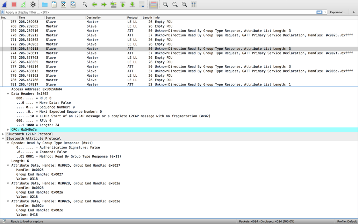
Task: Select Access Address: 0x50656bd4 line
Action: click(x=36, y=89)
